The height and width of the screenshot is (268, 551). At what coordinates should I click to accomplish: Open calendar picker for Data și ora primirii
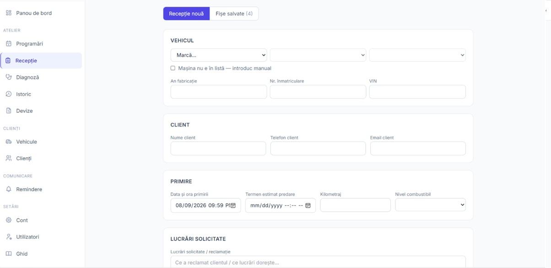click(x=233, y=205)
